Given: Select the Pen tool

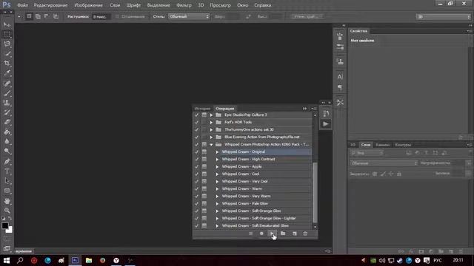Looking at the screenshot, I should tap(7, 162).
